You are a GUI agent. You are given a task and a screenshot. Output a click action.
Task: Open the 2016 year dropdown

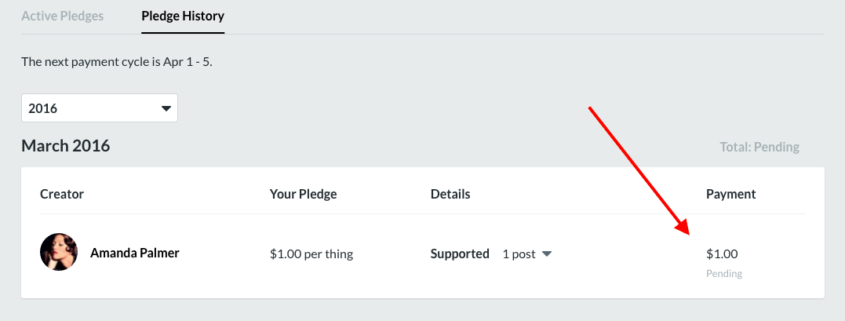(99, 108)
